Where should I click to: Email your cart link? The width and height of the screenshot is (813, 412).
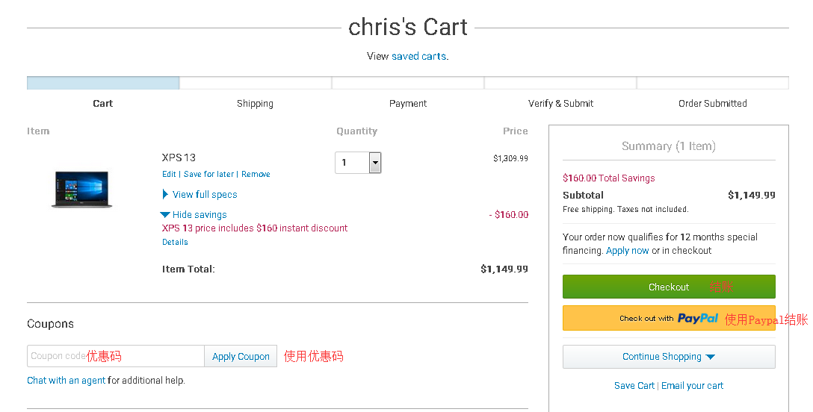click(x=692, y=386)
